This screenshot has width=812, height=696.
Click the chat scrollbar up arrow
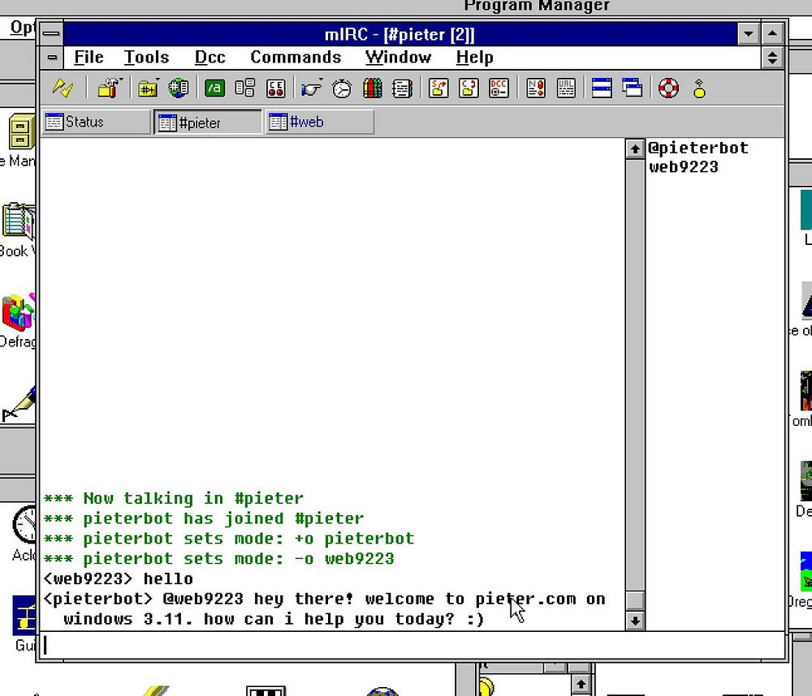click(635, 148)
